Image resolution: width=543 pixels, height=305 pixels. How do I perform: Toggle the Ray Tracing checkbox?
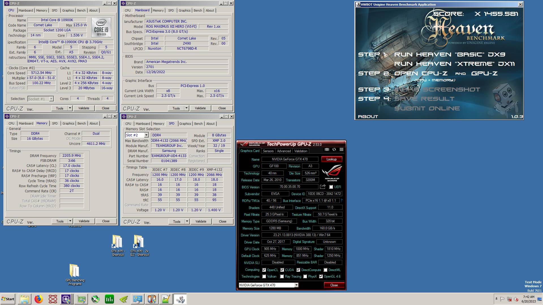click(282, 276)
